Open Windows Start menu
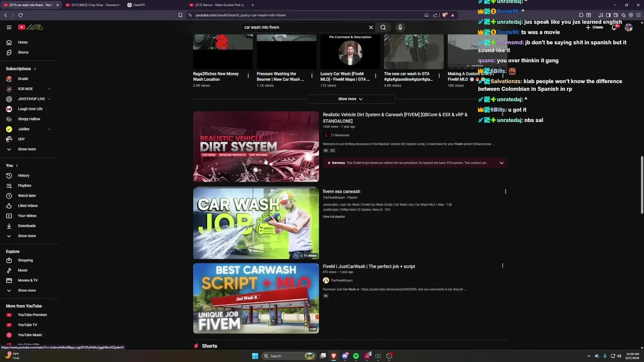 (255, 356)
